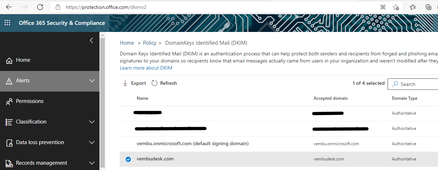
Task: Expand the Classification section chevron
Action: pyautogui.click(x=92, y=122)
